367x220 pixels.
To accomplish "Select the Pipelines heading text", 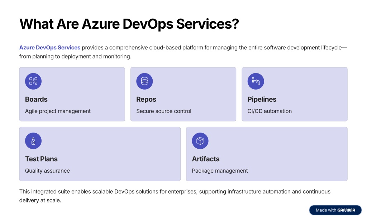I will [x=262, y=99].
